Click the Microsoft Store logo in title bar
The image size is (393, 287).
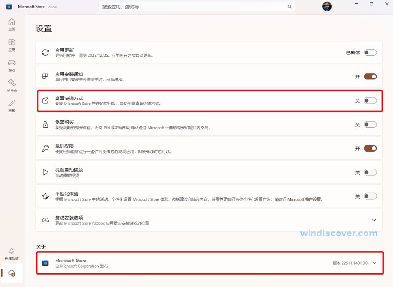tap(9, 7)
